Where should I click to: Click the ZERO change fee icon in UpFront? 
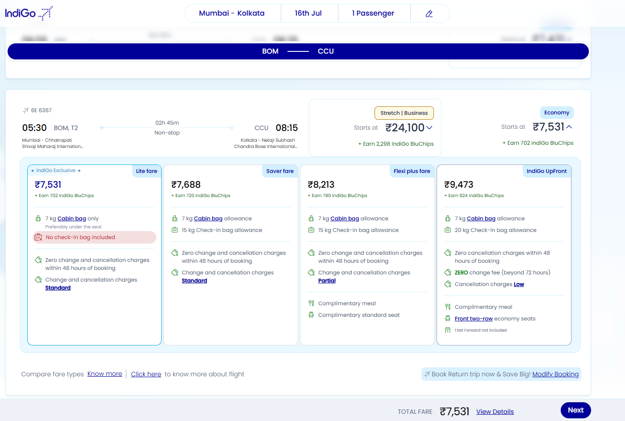pos(448,273)
